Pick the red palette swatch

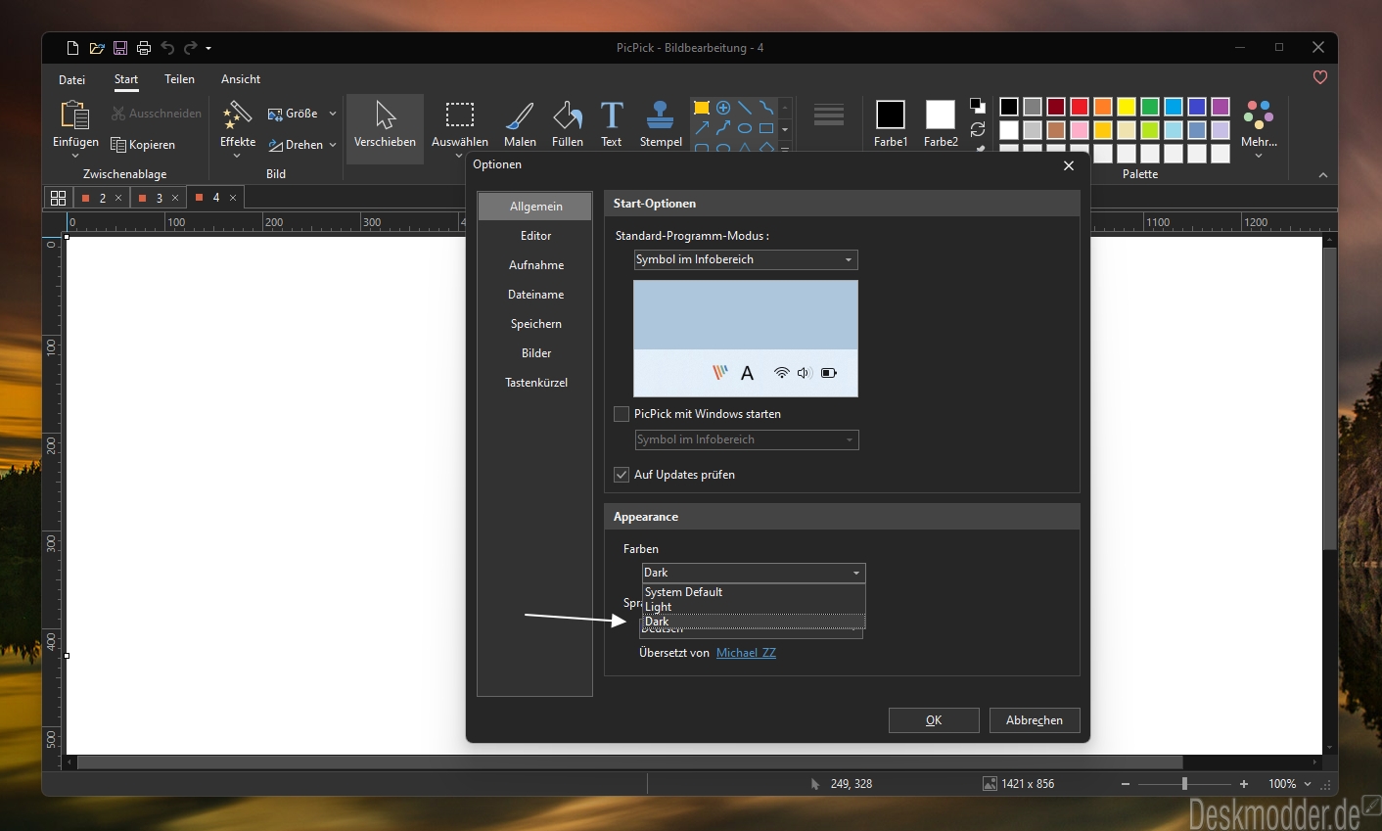[1080, 107]
